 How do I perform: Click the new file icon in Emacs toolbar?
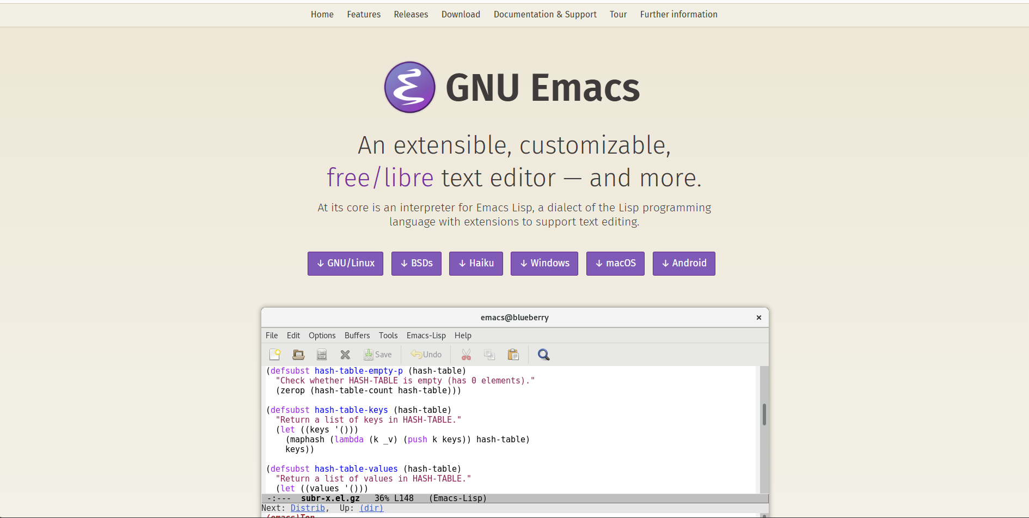point(275,355)
